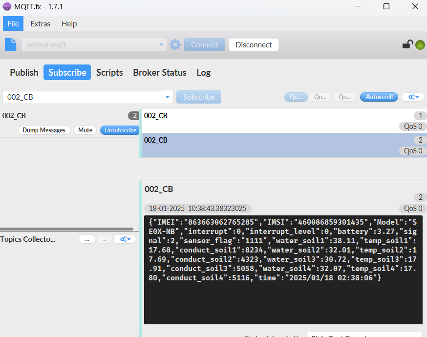Open the Extras menu
This screenshot has height=337, width=427.
point(40,23)
